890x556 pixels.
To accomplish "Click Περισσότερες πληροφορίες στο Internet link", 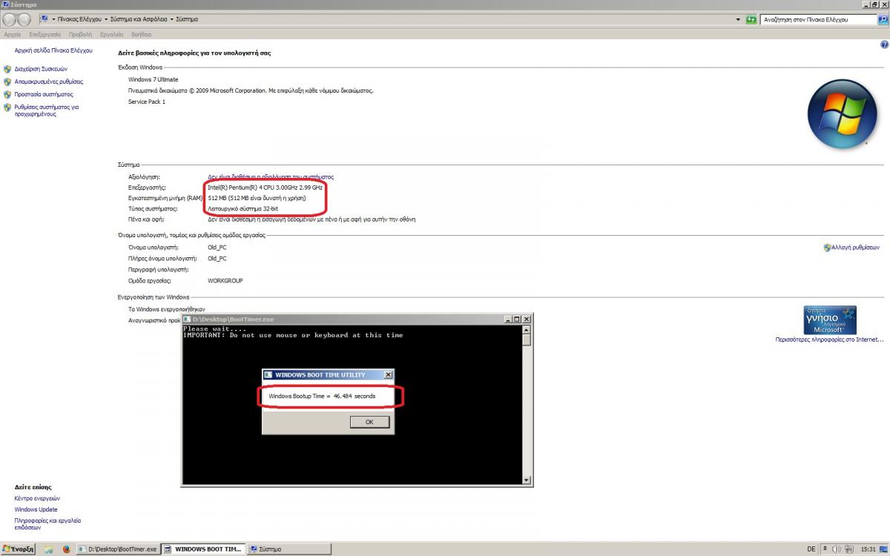I will tap(829, 340).
